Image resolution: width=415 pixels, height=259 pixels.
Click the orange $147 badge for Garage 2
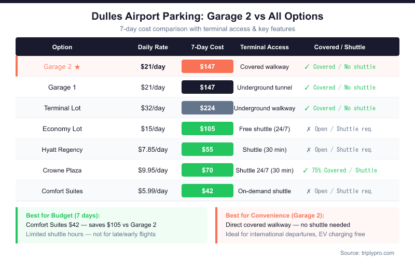point(208,67)
